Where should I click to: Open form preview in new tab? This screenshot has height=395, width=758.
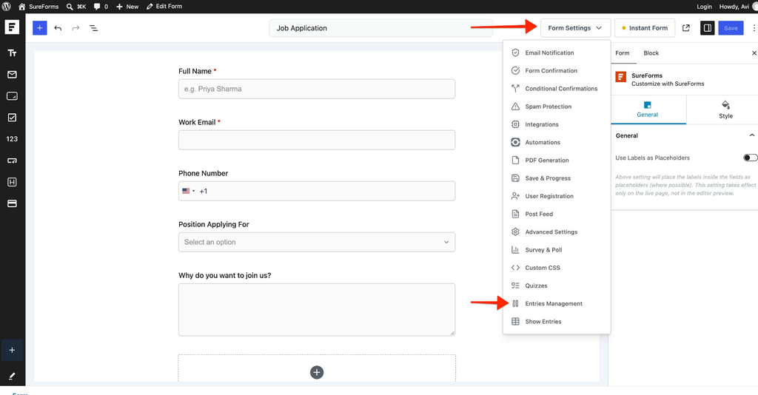click(686, 28)
